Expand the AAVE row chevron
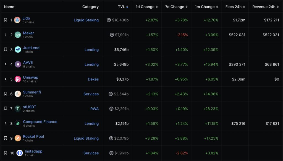This screenshot has width=283, height=161. (6, 64)
